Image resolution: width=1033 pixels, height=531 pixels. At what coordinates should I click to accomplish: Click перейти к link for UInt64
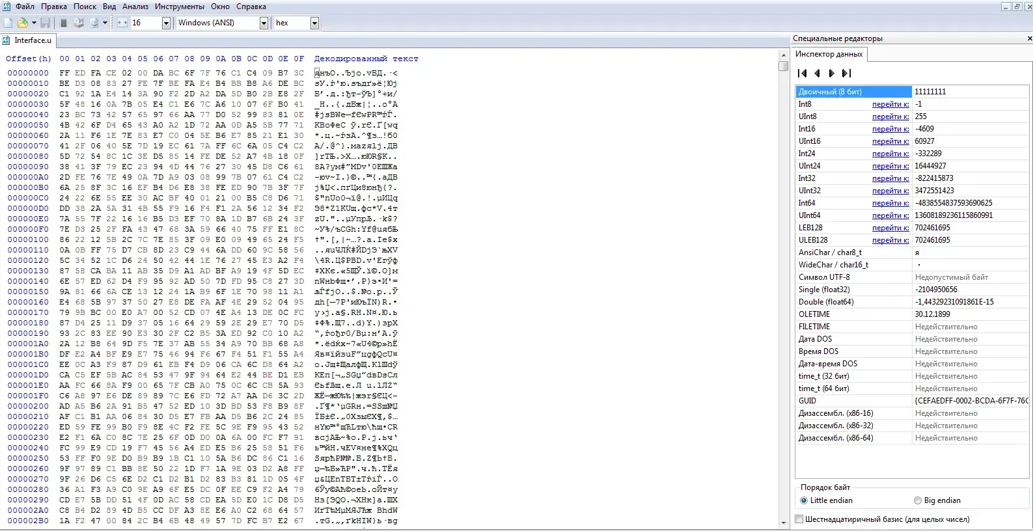click(890, 215)
